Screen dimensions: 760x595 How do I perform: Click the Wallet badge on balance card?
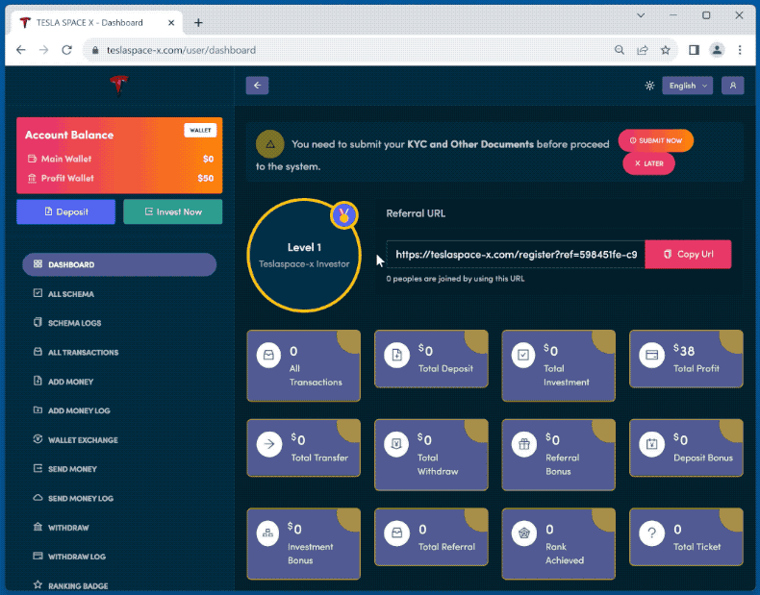click(x=200, y=131)
